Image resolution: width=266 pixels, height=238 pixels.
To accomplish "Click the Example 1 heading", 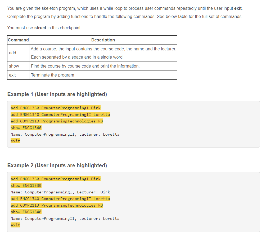I will [x=57, y=94].
